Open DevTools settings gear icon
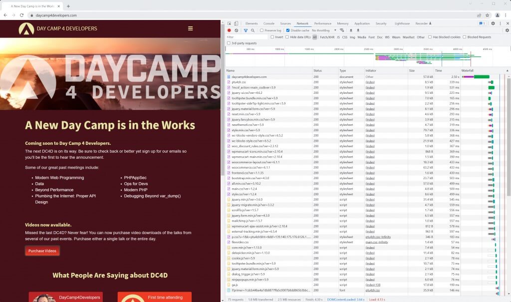511x302 pixels. click(493, 23)
